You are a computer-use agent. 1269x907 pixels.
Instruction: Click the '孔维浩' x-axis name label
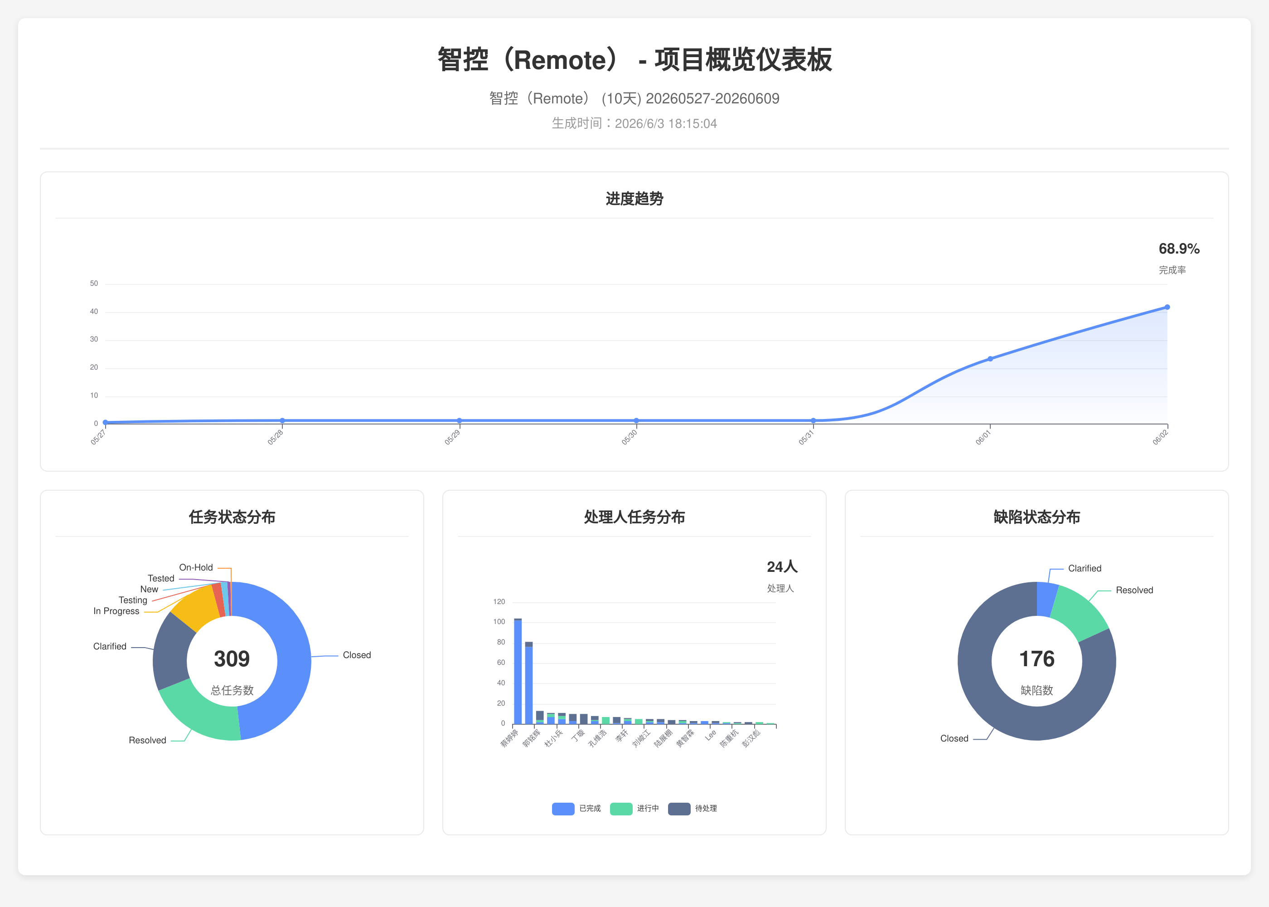[597, 738]
